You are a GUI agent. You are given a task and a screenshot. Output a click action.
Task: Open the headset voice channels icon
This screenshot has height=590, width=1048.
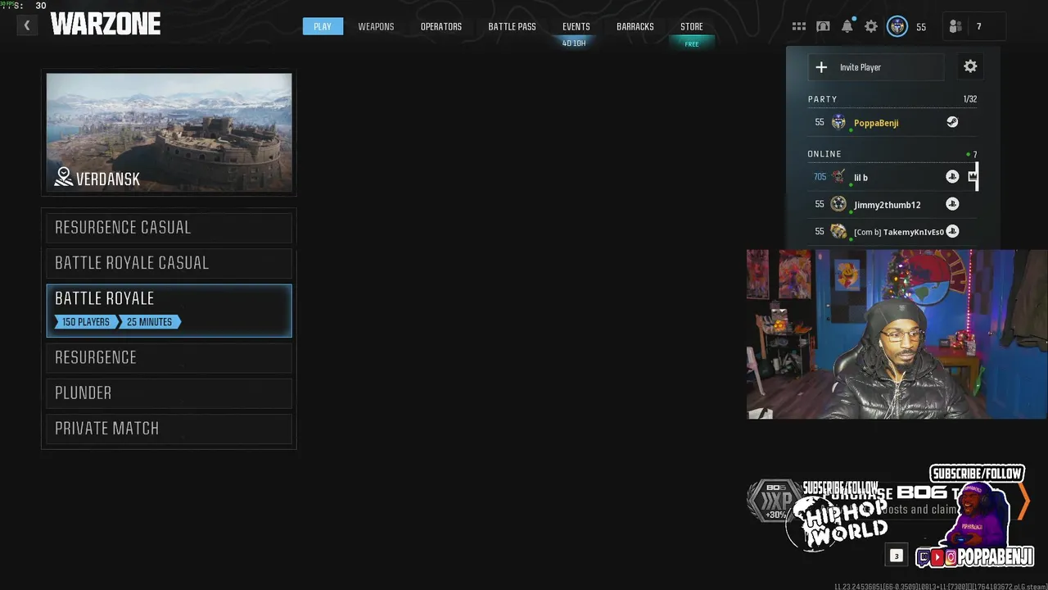823,26
